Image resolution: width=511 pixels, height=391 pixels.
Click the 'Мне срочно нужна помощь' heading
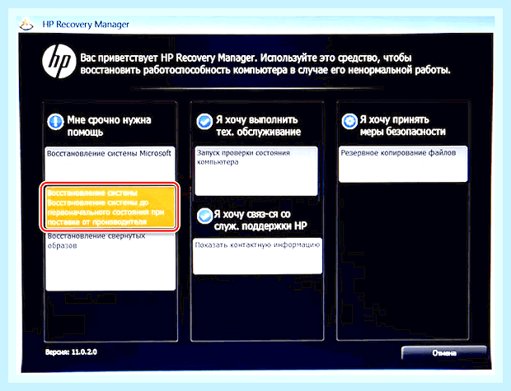coord(109,126)
